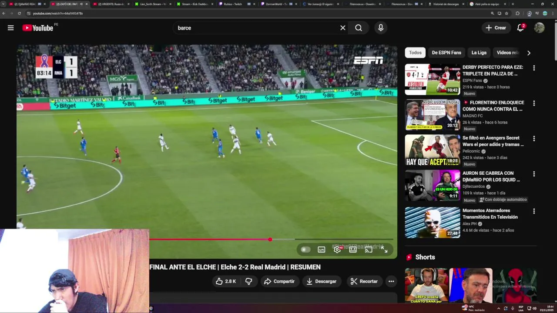Cast video to a TV

[x=369, y=250]
